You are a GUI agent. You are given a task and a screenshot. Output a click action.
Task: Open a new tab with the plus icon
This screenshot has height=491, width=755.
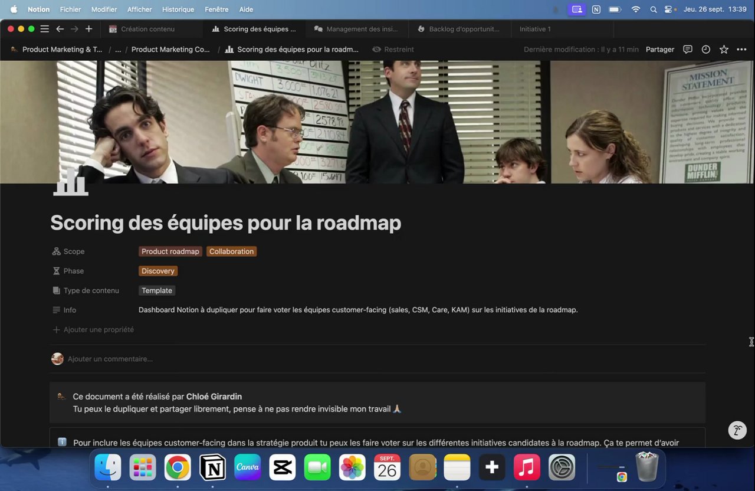tap(88, 29)
